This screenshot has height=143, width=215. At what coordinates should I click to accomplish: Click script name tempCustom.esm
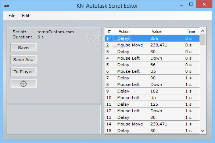point(55,32)
